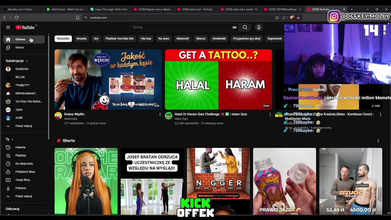Switch to the offek Stream Kick tab

click(65, 9)
